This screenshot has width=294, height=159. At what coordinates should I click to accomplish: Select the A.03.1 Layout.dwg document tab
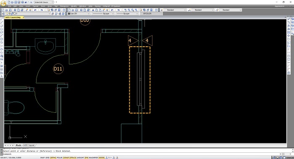click(13, 17)
